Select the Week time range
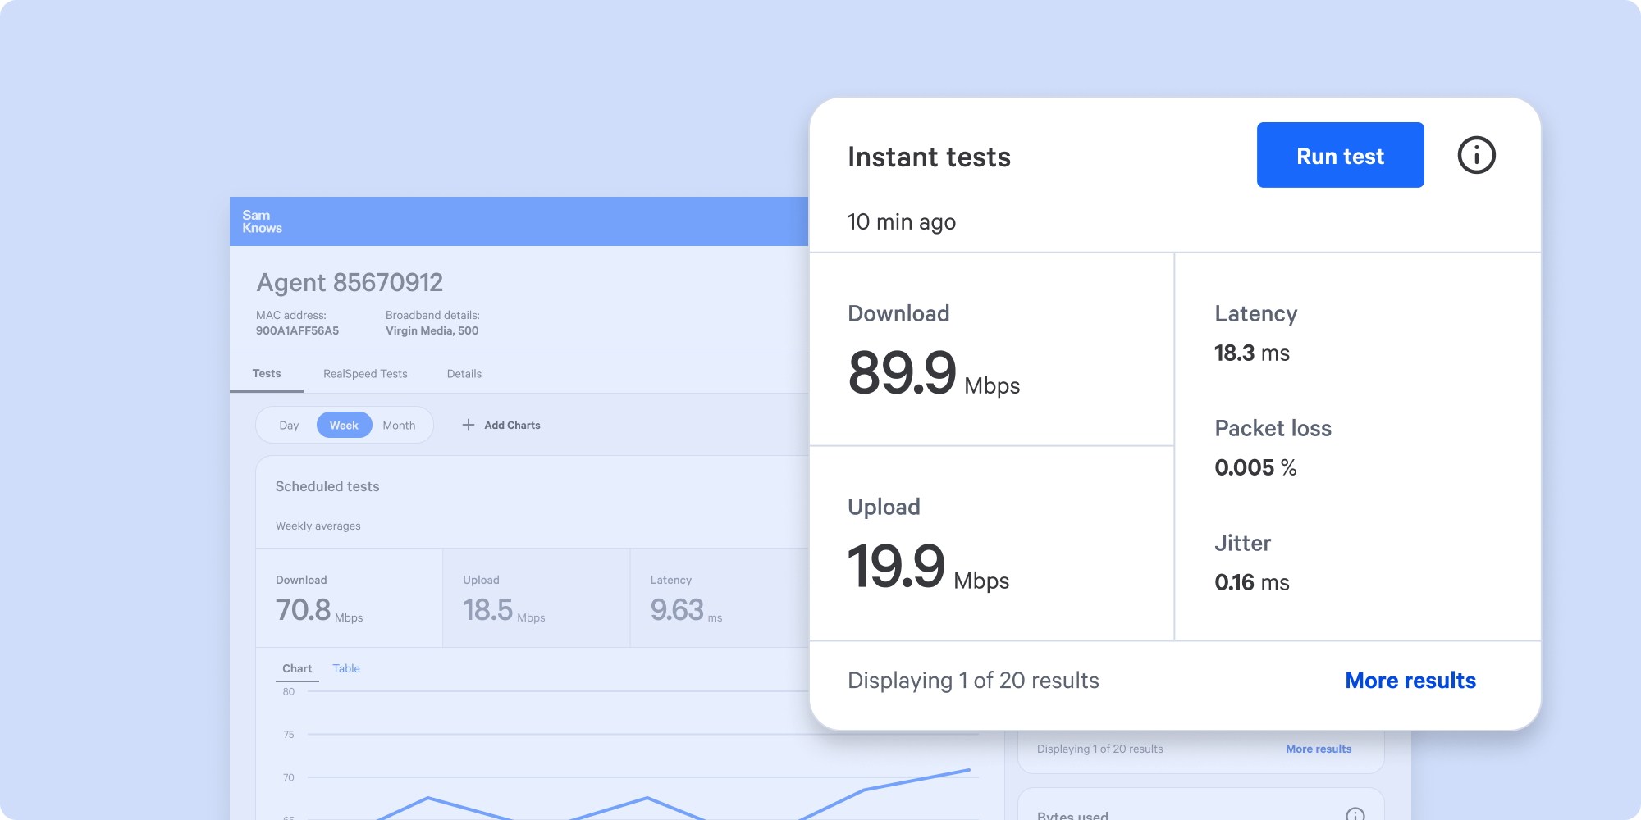 click(x=344, y=425)
